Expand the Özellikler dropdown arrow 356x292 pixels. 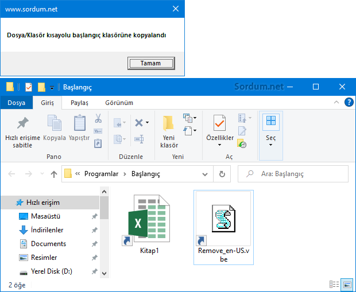tap(219, 145)
